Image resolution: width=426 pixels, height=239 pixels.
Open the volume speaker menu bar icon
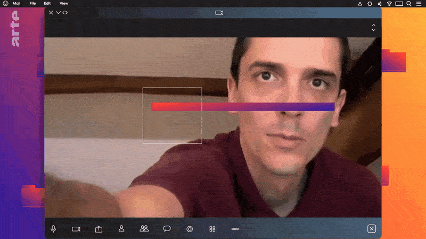pos(380,4)
